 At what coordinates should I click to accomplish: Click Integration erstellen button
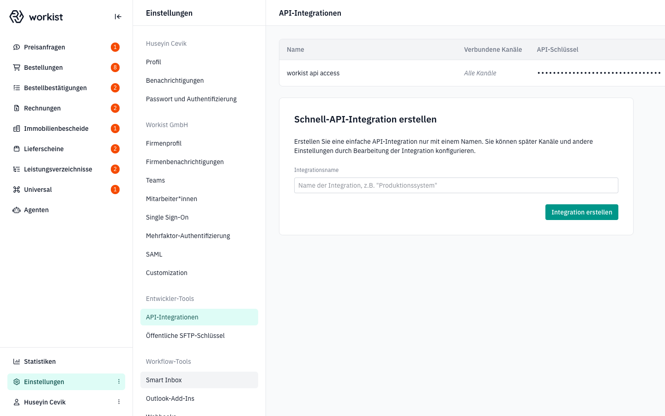582,212
